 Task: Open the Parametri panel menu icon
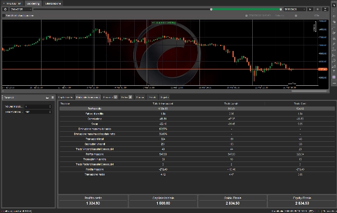[x=53, y=98]
